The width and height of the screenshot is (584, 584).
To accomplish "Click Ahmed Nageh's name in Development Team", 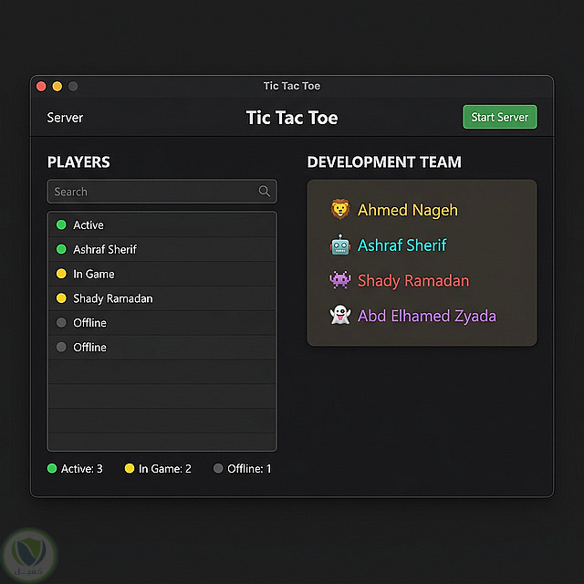I will 407,210.
